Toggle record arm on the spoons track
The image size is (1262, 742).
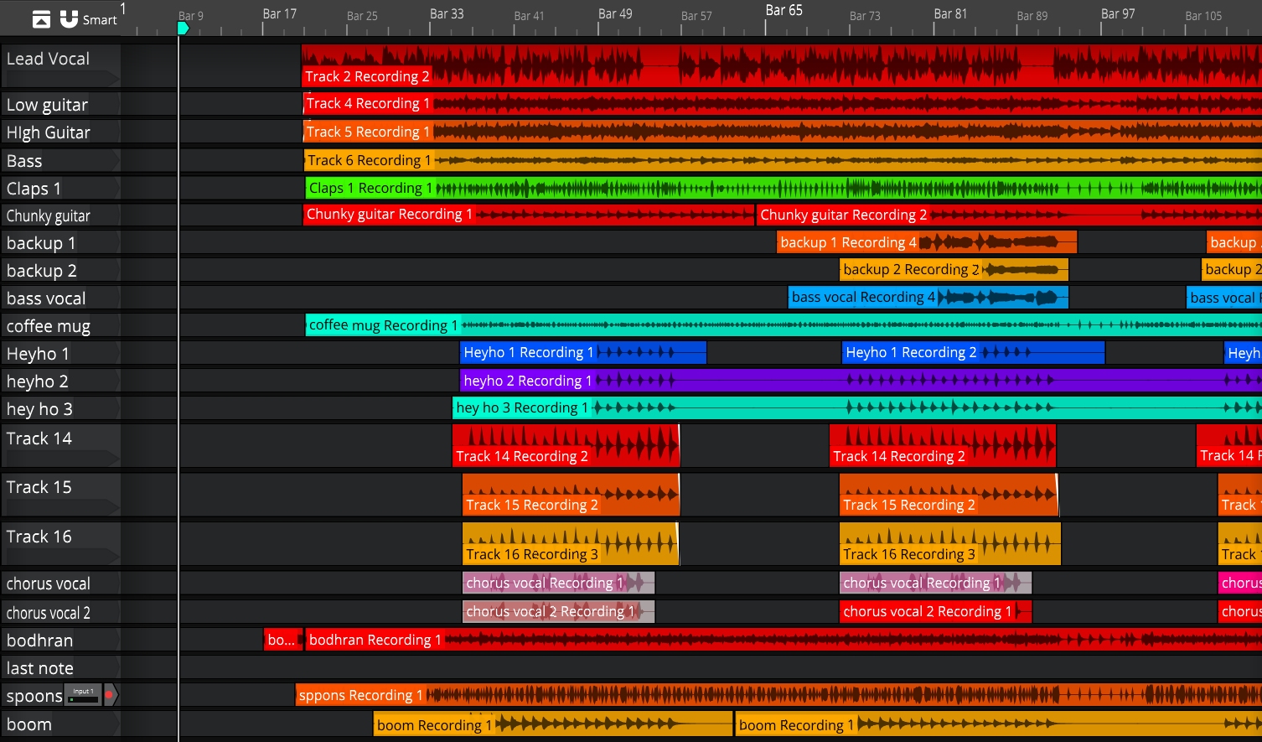point(109,694)
